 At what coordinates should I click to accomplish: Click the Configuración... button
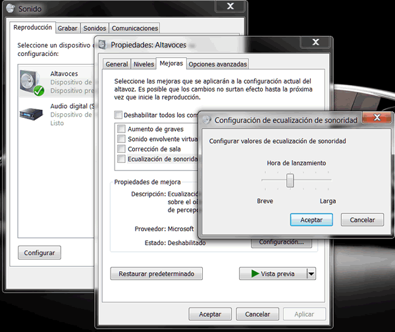(281, 243)
